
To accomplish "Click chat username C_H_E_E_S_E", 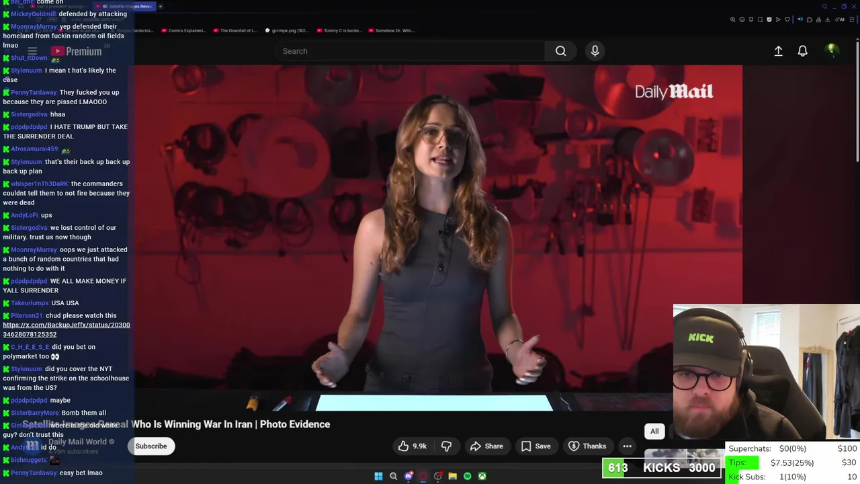I will click(x=30, y=347).
